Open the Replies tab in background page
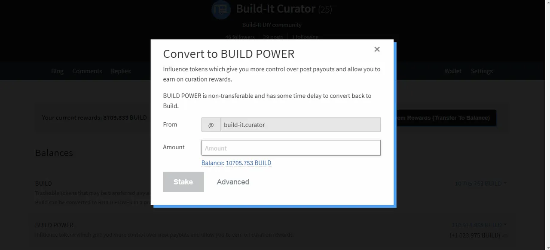 coord(121,71)
